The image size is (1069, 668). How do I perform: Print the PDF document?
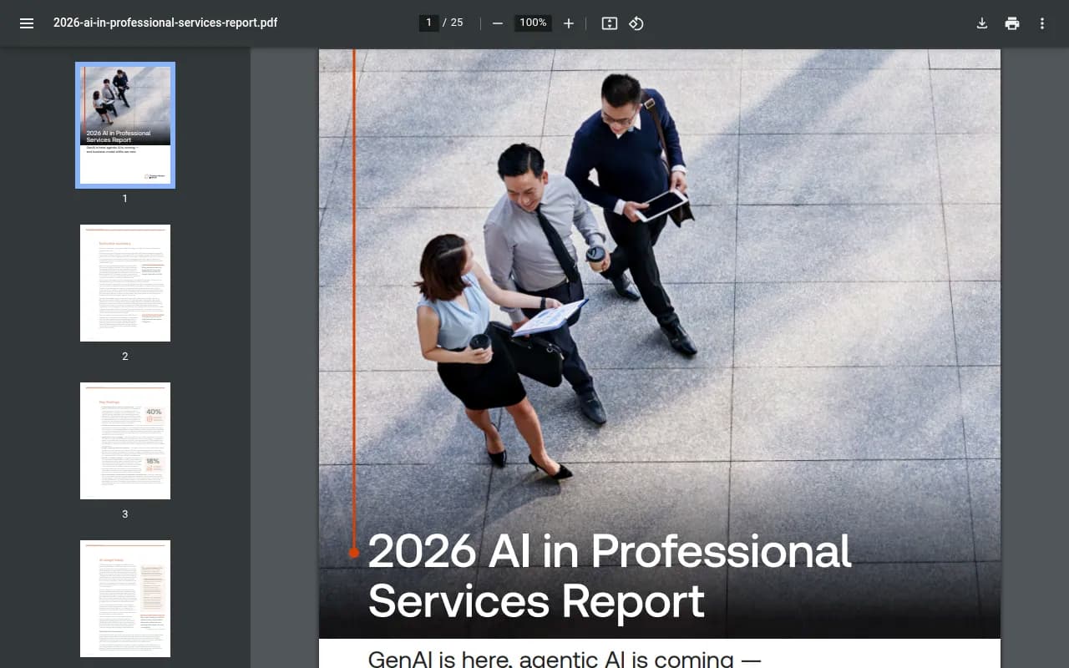point(1012,23)
